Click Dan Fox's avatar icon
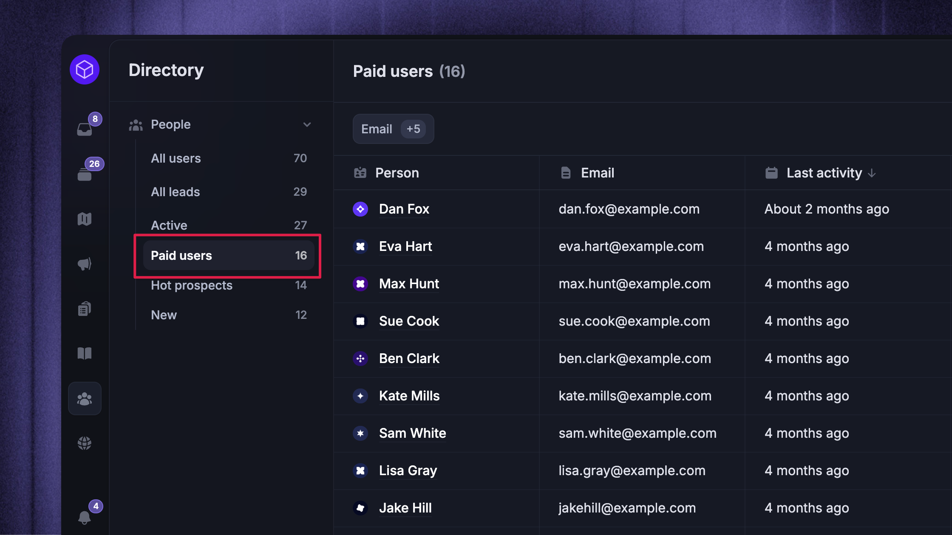 (360, 209)
